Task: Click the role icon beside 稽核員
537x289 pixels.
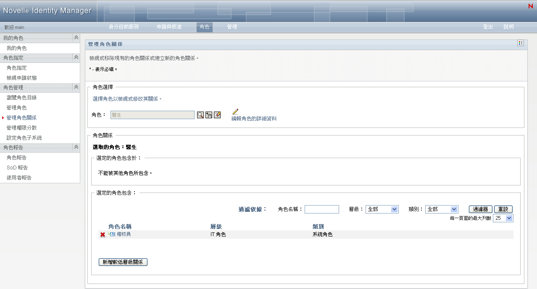Action: point(112,234)
